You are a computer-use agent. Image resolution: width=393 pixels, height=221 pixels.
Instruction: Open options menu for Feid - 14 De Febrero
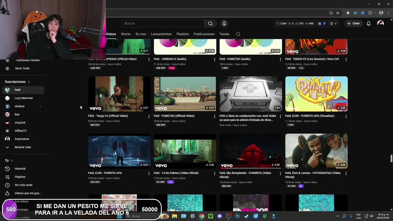click(215, 173)
